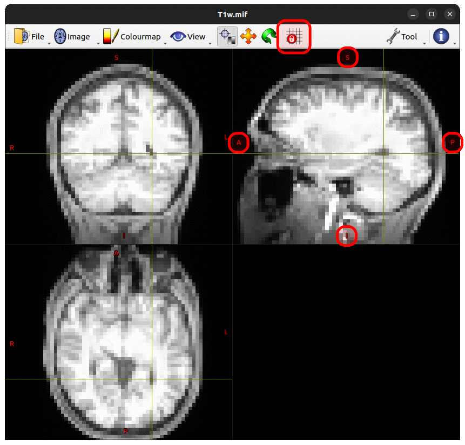Click the 'L' label beside the axial view
The height and width of the screenshot is (445, 465).
coord(226,332)
